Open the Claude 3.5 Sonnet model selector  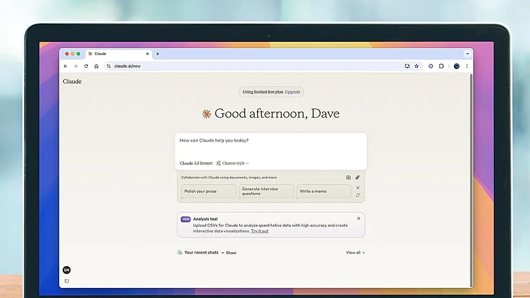click(x=196, y=163)
